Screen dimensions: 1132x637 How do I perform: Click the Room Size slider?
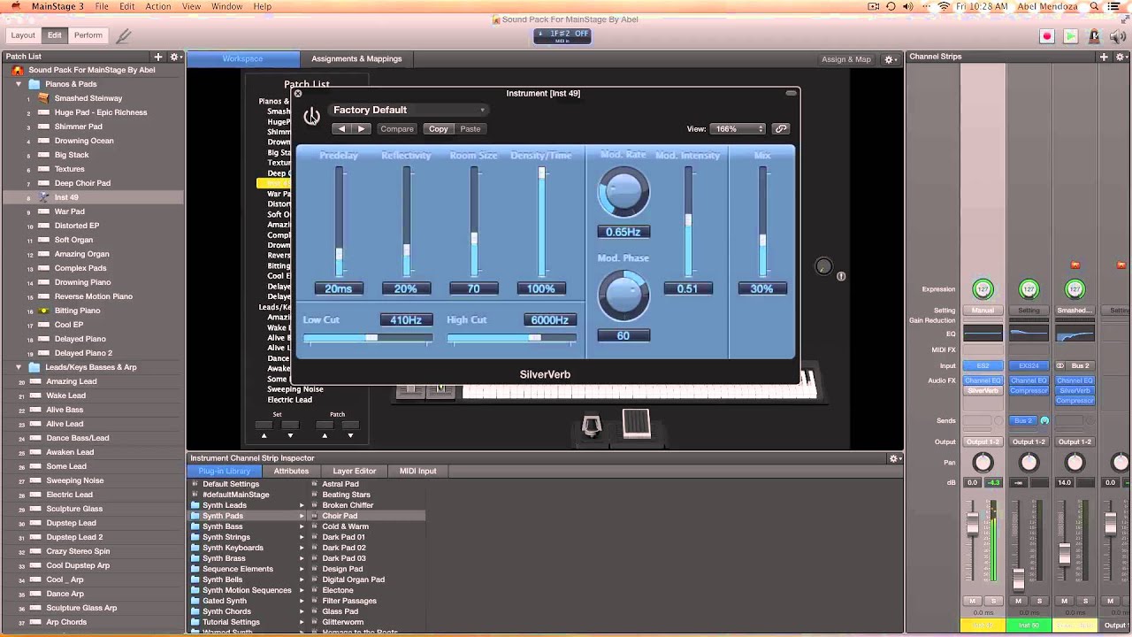[474, 223]
